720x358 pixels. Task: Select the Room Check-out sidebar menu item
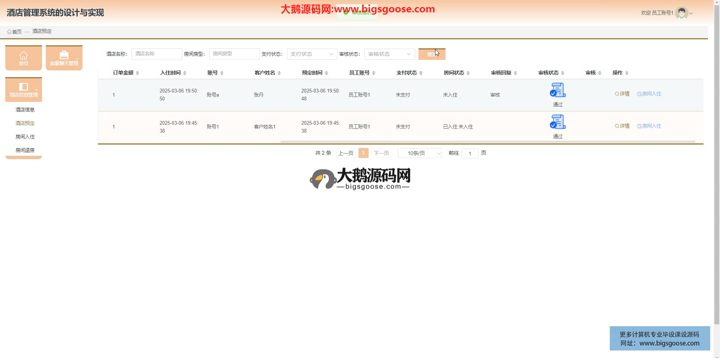pos(25,150)
